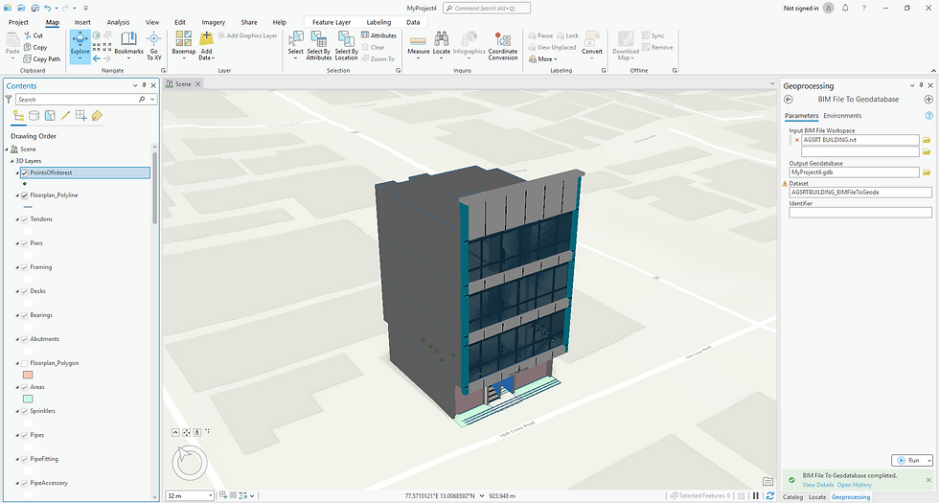Collapse the Abutments layer legend

[17, 339]
